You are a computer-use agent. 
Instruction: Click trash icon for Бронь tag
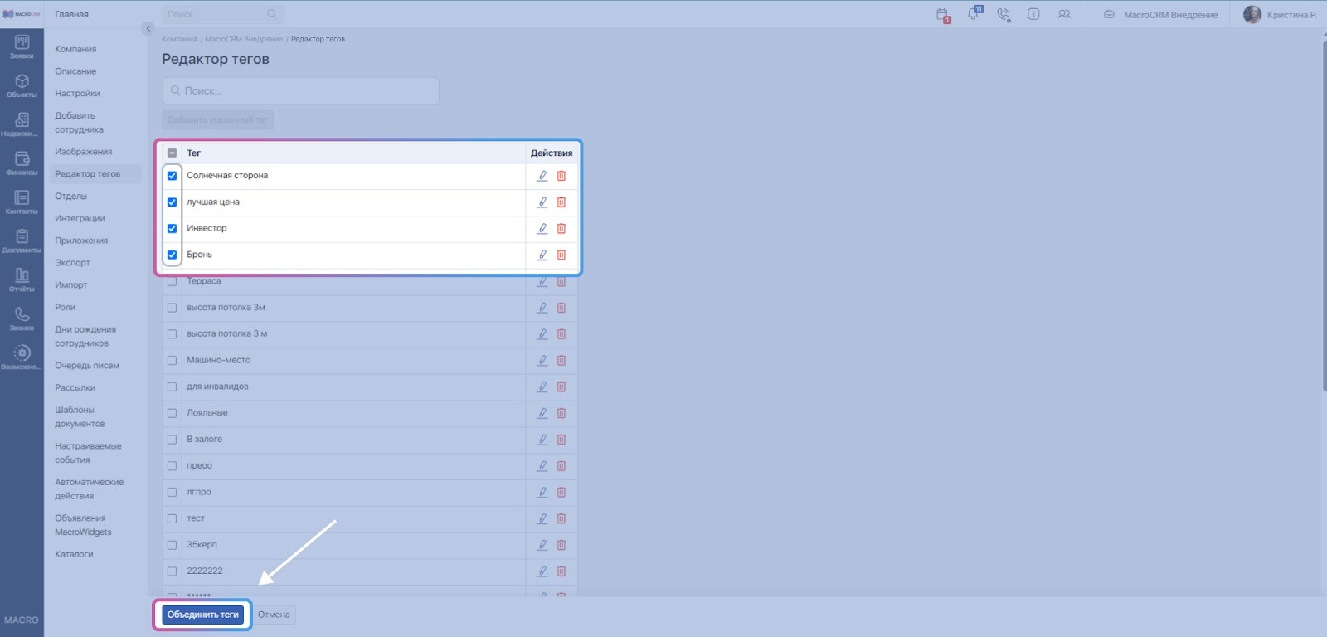(x=561, y=255)
